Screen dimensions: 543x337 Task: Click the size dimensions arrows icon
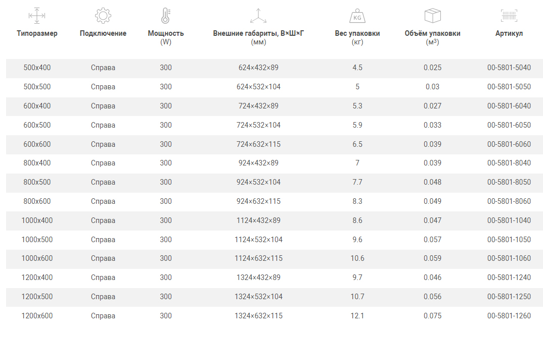coord(37,16)
